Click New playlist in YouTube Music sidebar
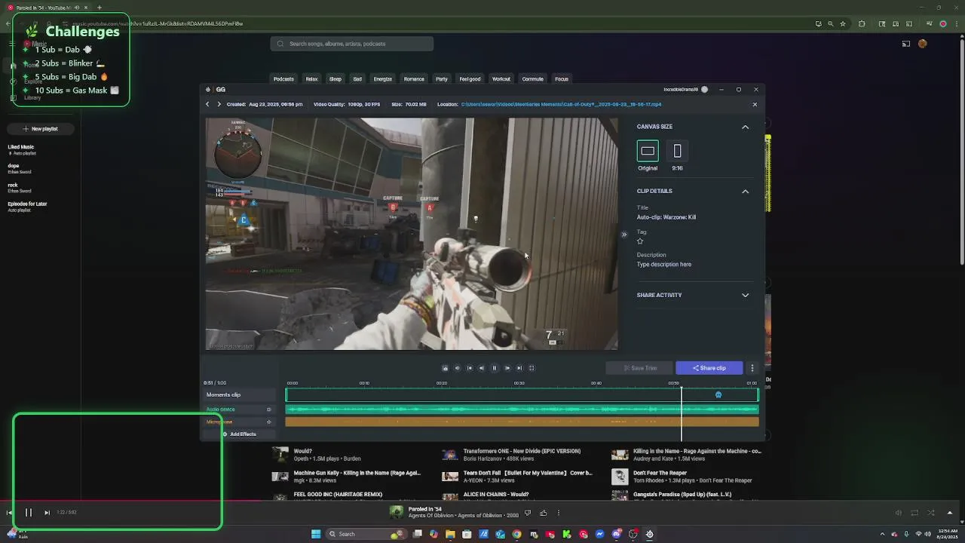The height and width of the screenshot is (543, 965). 40,129
